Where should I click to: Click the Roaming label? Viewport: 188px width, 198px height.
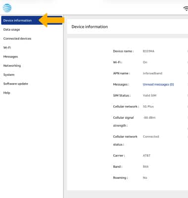point(120,178)
